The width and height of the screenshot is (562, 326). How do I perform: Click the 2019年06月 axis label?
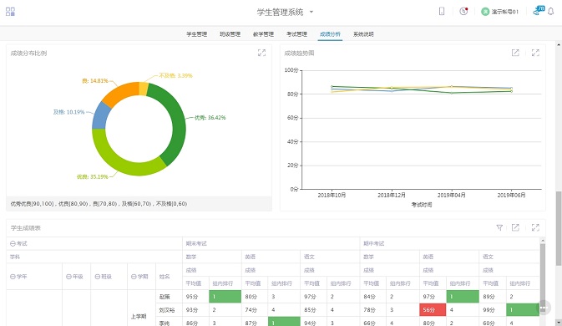511,195
